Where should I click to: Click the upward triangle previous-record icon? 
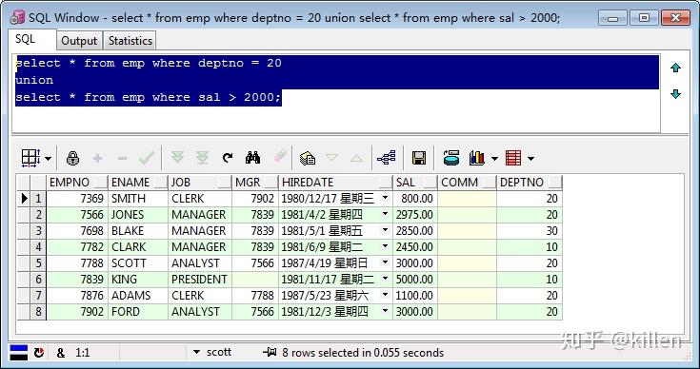click(356, 158)
